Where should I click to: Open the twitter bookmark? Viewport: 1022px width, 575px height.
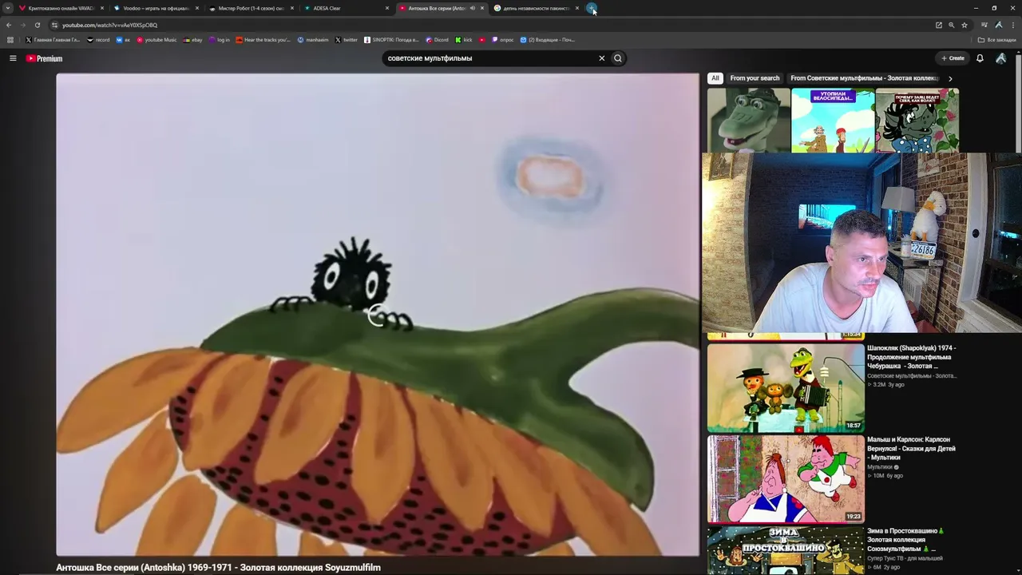tap(346, 40)
